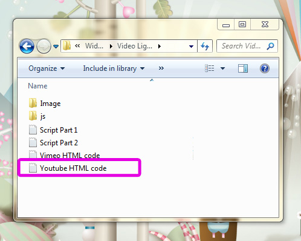Open the view options dropdown arrow

pyautogui.click(x=222, y=68)
